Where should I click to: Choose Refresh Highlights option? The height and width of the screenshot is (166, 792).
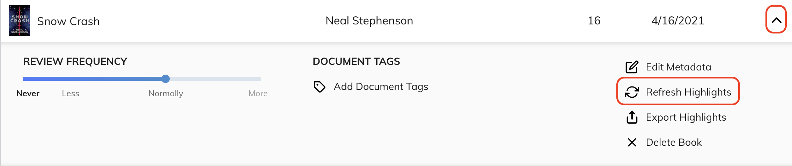coord(688,92)
